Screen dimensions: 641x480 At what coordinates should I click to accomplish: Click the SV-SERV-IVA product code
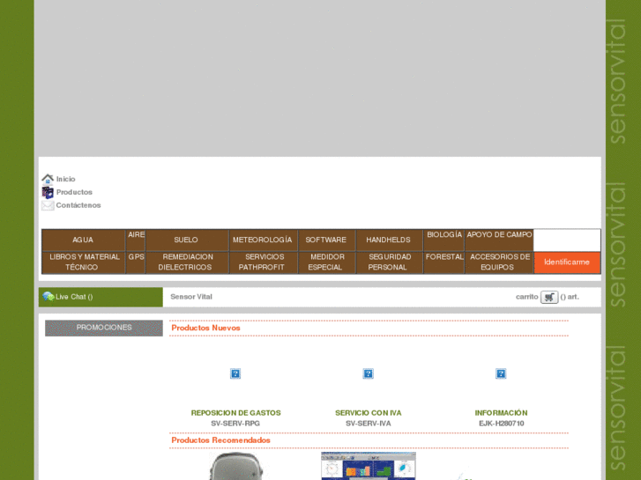click(369, 424)
